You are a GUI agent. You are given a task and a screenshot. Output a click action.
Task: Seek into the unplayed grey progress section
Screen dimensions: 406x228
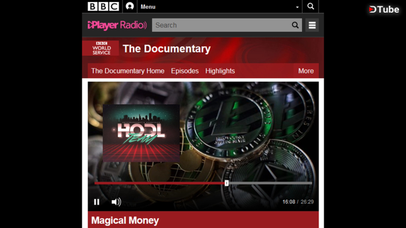pyautogui.click(x=270, y=183)
